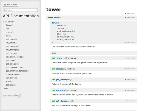Select attack() in sidebar navigation
Viewport: 148px width, 111px height.
pyautogui.click(x=9, y=81)
